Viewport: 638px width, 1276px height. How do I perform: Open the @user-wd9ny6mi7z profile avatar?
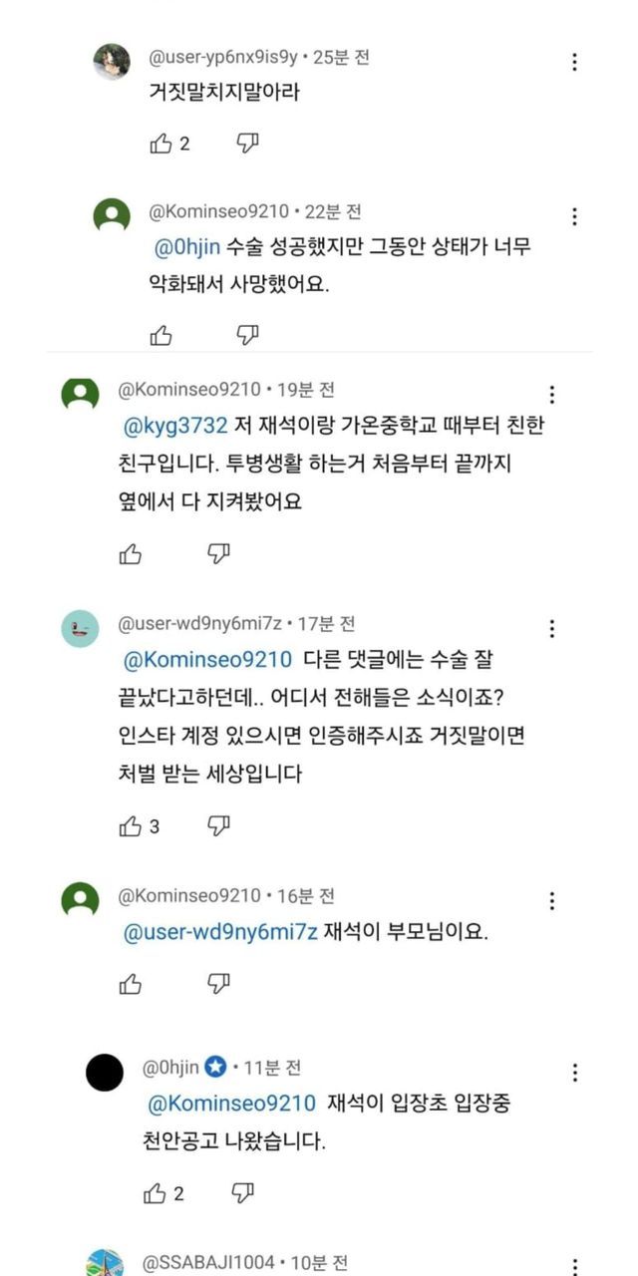click(81, 629)
